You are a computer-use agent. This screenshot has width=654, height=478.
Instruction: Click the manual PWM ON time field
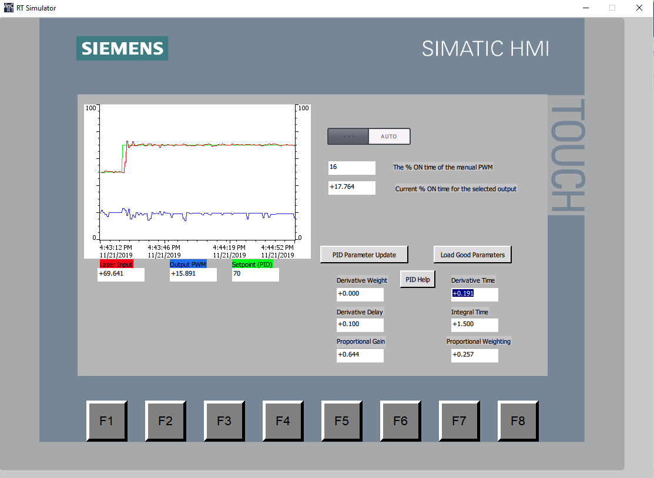pos(351,168)
